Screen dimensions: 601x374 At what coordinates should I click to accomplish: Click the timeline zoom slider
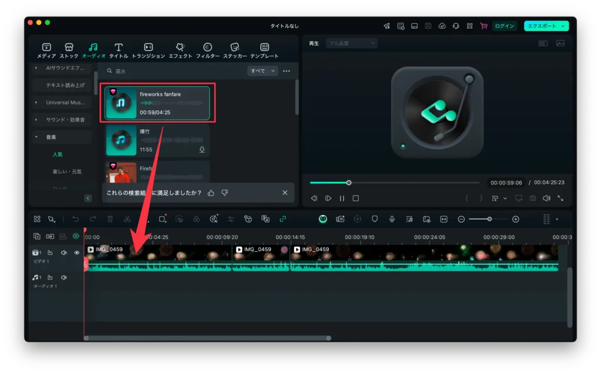coord(489,219)
